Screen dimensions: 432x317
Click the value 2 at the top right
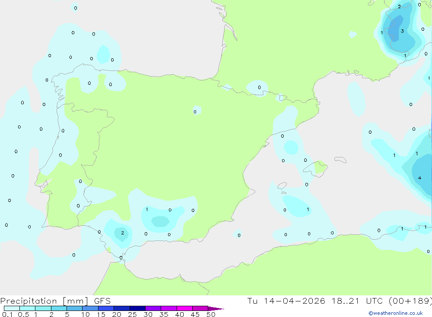(400, 6)
